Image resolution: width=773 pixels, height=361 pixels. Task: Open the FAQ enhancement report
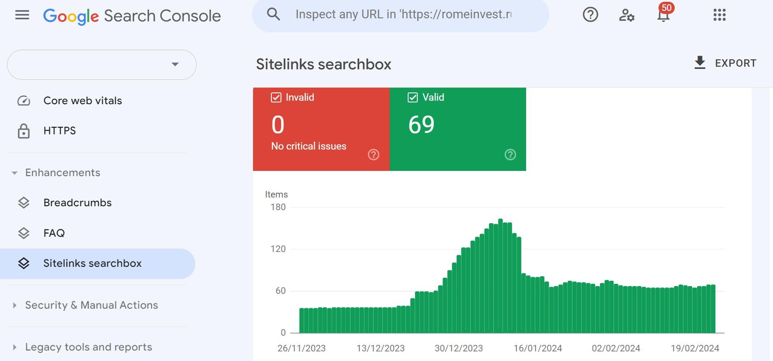(54, 233)
